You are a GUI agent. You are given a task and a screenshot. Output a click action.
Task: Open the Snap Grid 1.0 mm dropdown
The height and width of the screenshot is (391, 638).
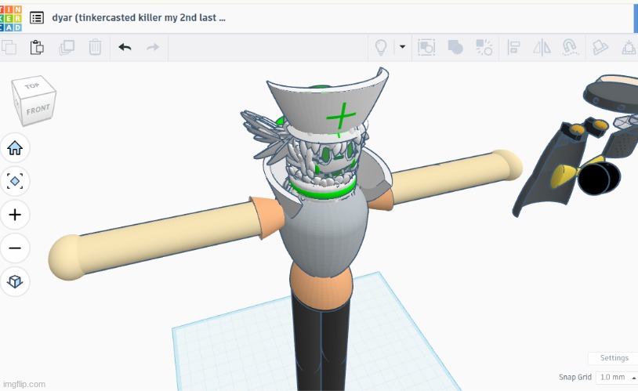(x=615, y=377)
